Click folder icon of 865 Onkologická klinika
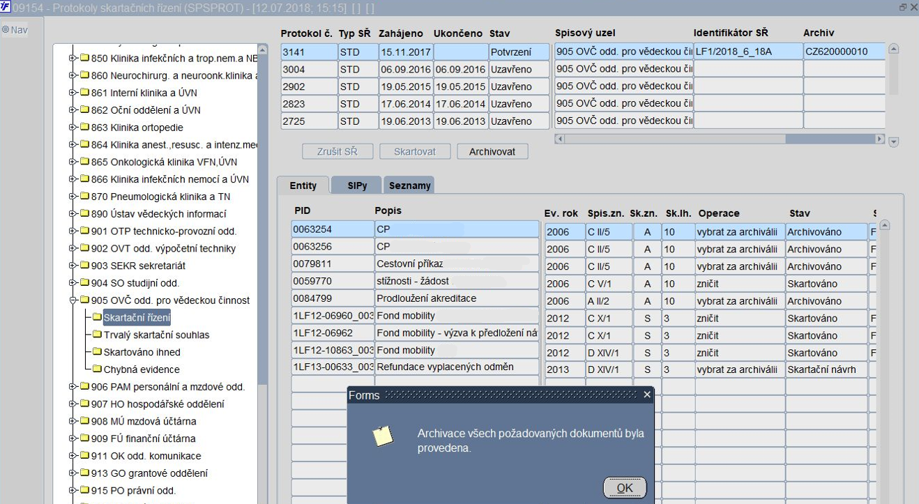 (84, 162)
